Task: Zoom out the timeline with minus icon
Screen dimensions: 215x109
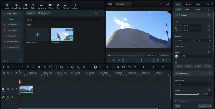Action: 135,67
